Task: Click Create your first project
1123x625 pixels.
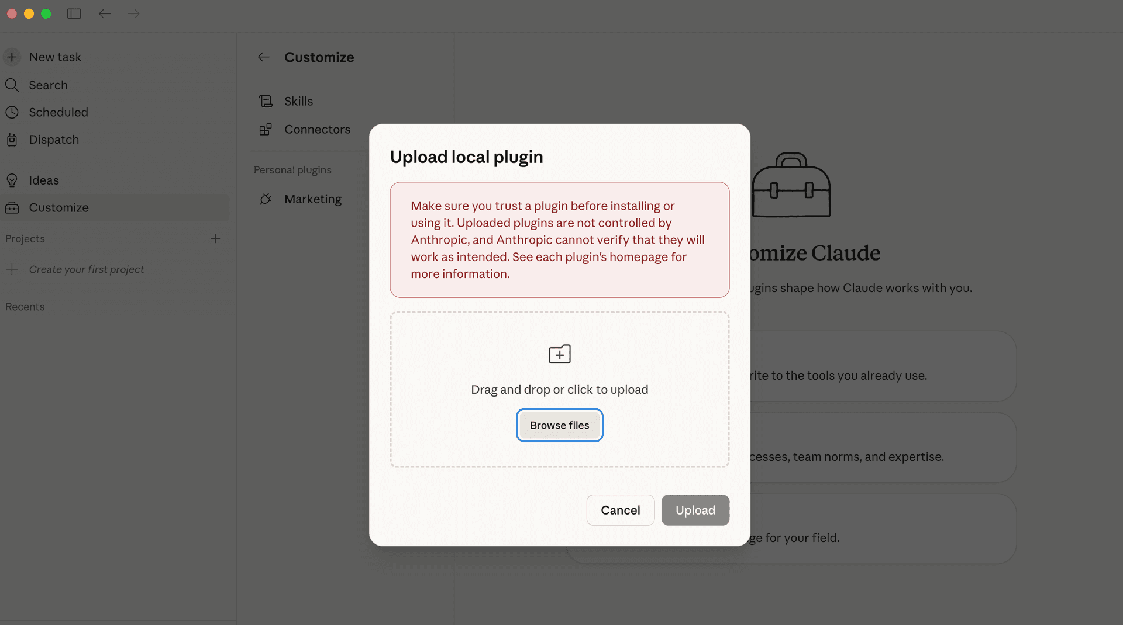Action: click(x=87, y=269)
